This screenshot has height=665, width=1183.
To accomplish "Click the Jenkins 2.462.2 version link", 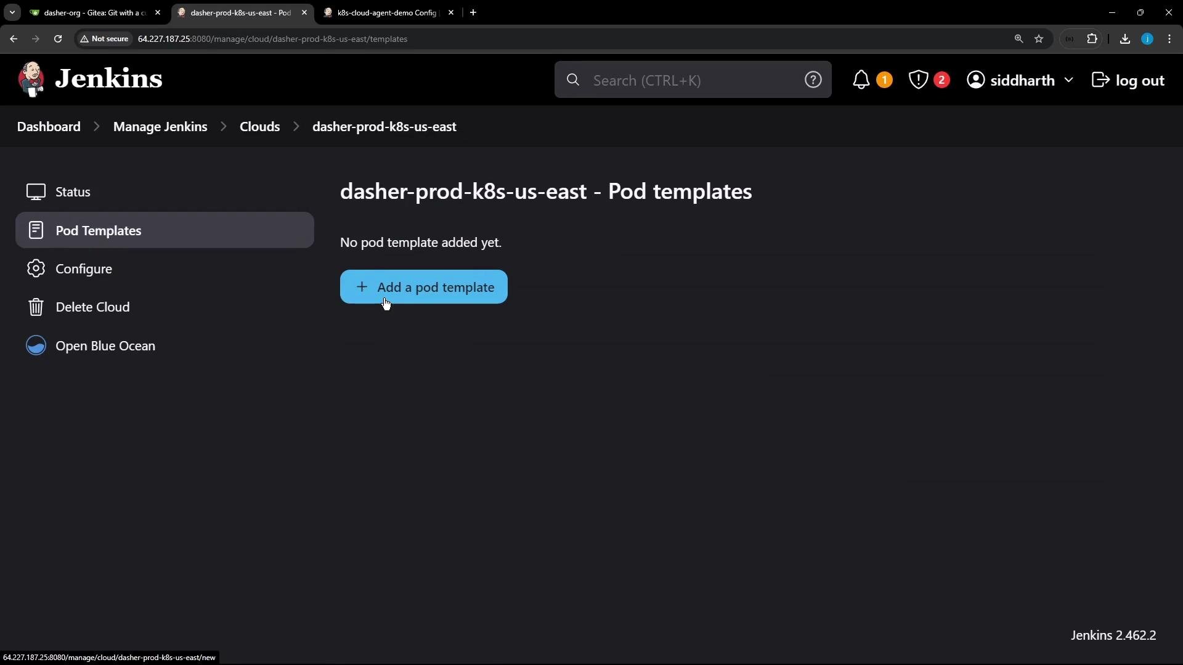I will [1113, 635].
